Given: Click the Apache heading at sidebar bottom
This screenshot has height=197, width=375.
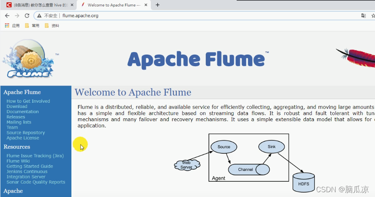Looking at the screenshot, I should (13, 191).
